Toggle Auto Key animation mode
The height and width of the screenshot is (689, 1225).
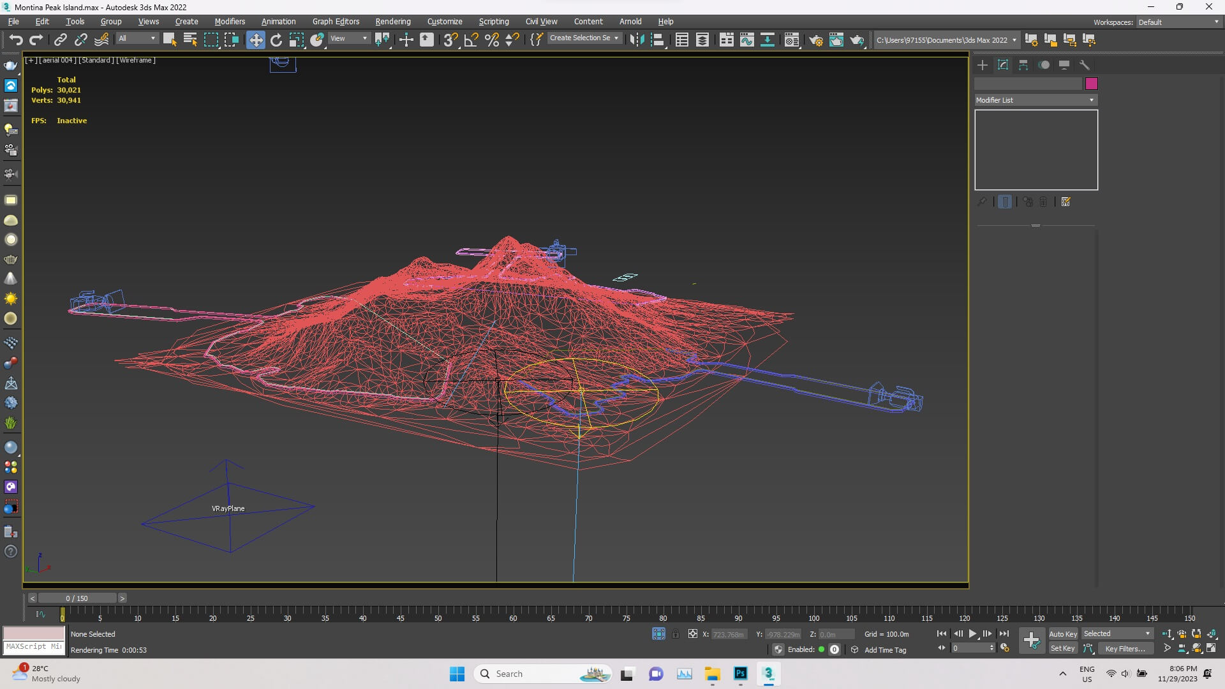(x=1062, y=634)
